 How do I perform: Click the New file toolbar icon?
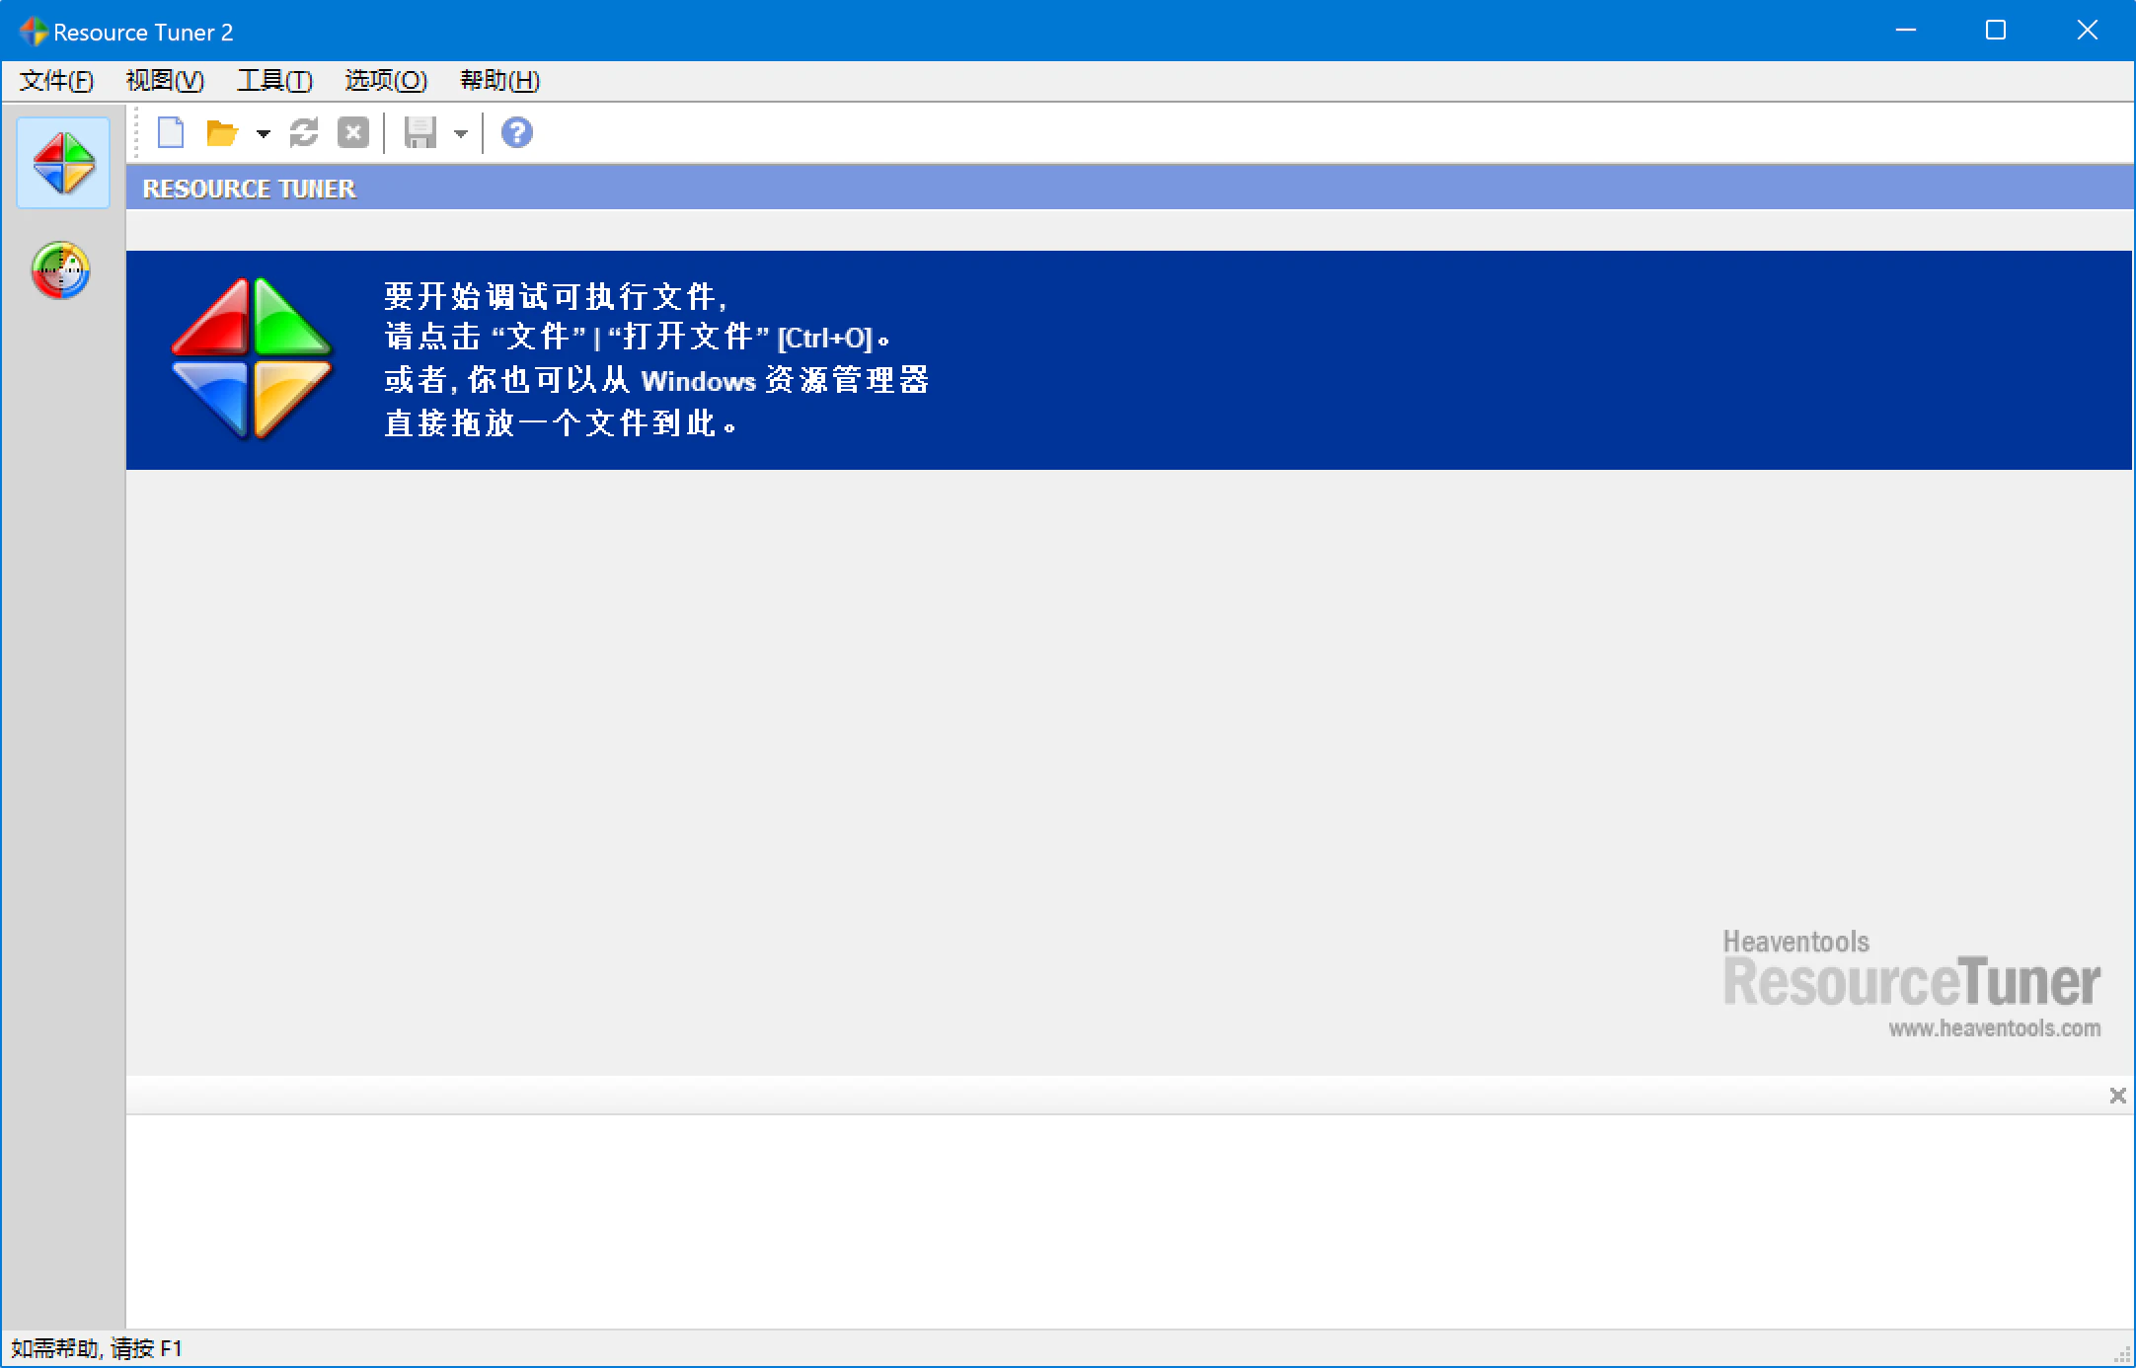coord(171,132)
